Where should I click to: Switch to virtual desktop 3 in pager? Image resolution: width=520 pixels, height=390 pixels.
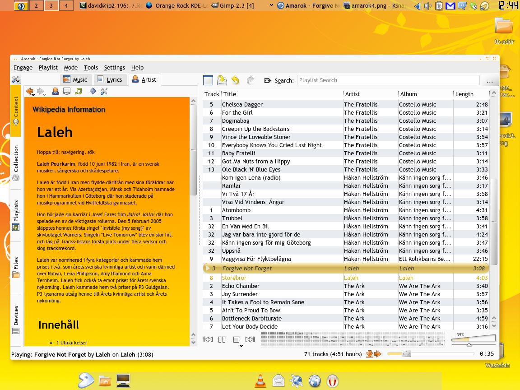pos(51,5)
